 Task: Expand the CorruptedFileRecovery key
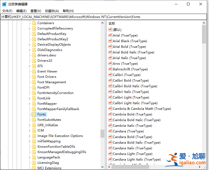coord(29,28)
